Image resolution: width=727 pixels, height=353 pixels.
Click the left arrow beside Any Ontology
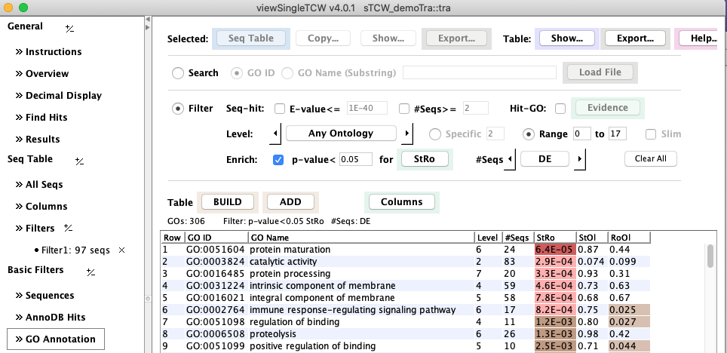pyautogui.click(x=276, y=134)
